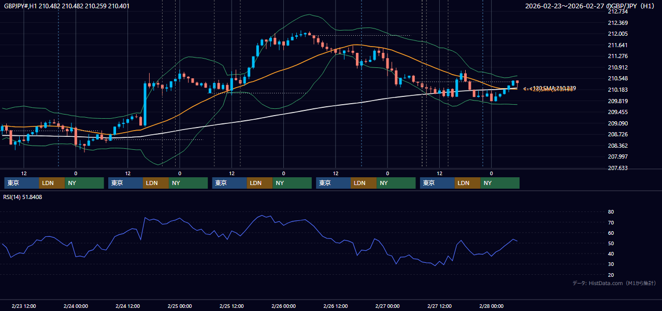Click the RSI 80 level label
Image resolution: width=662 pixels, height=311 pixels.
611,212
